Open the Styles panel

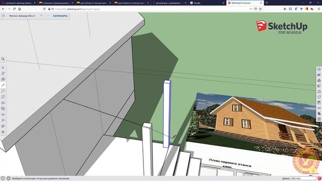tap(319, 92)
